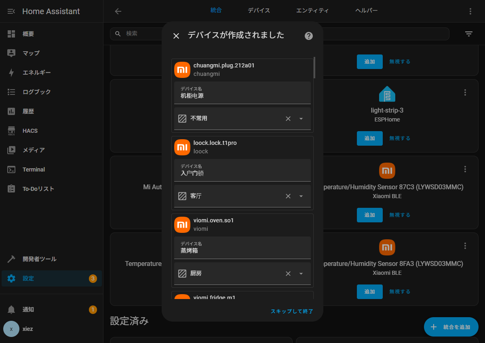Open the light-strip-3 card options menu
The height and width of the screenshot is (343, 485).
(465, 92)
